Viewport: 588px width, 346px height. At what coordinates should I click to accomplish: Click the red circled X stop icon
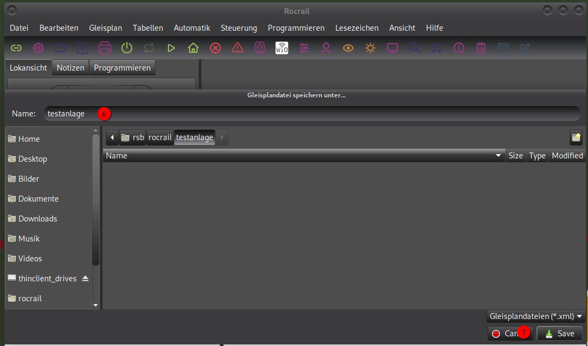tap(215, 48)
